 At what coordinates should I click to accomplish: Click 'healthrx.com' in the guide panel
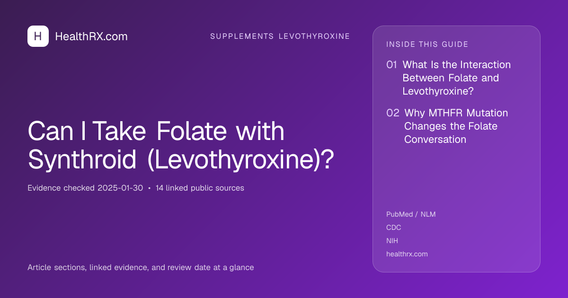(x=407, y=254)
